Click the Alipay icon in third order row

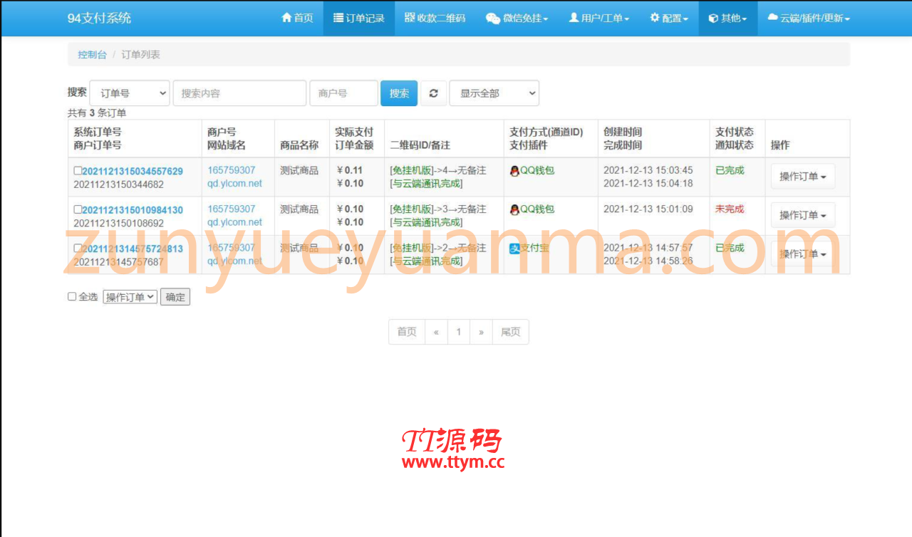pyautogui.click(x=514, y=249)
